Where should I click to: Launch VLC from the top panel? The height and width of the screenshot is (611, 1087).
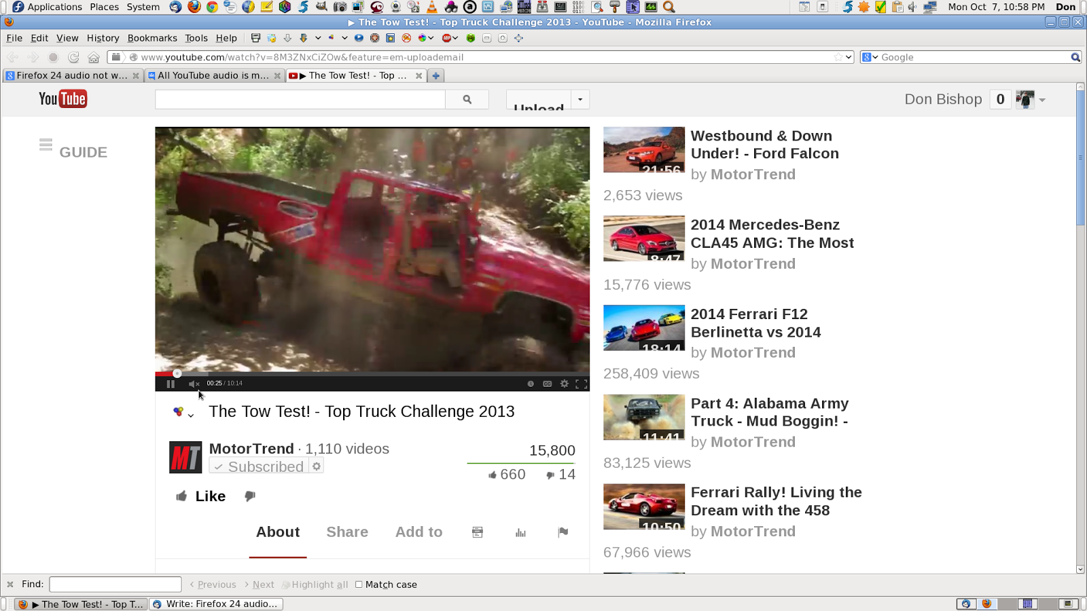(x=432, y=7)
